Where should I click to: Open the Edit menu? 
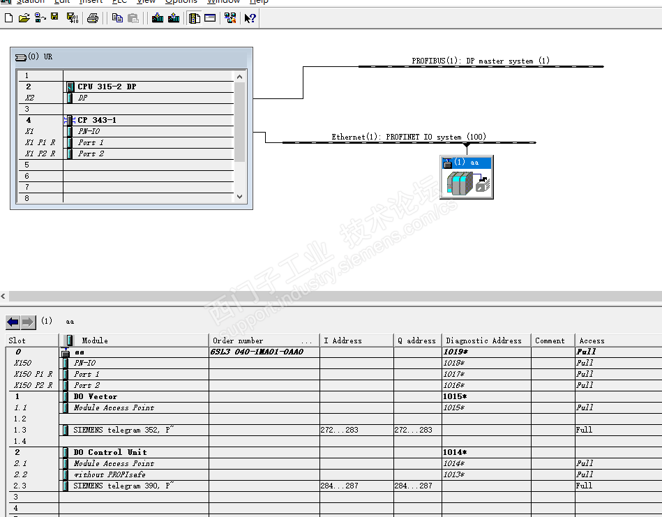[x=62, y=1]
